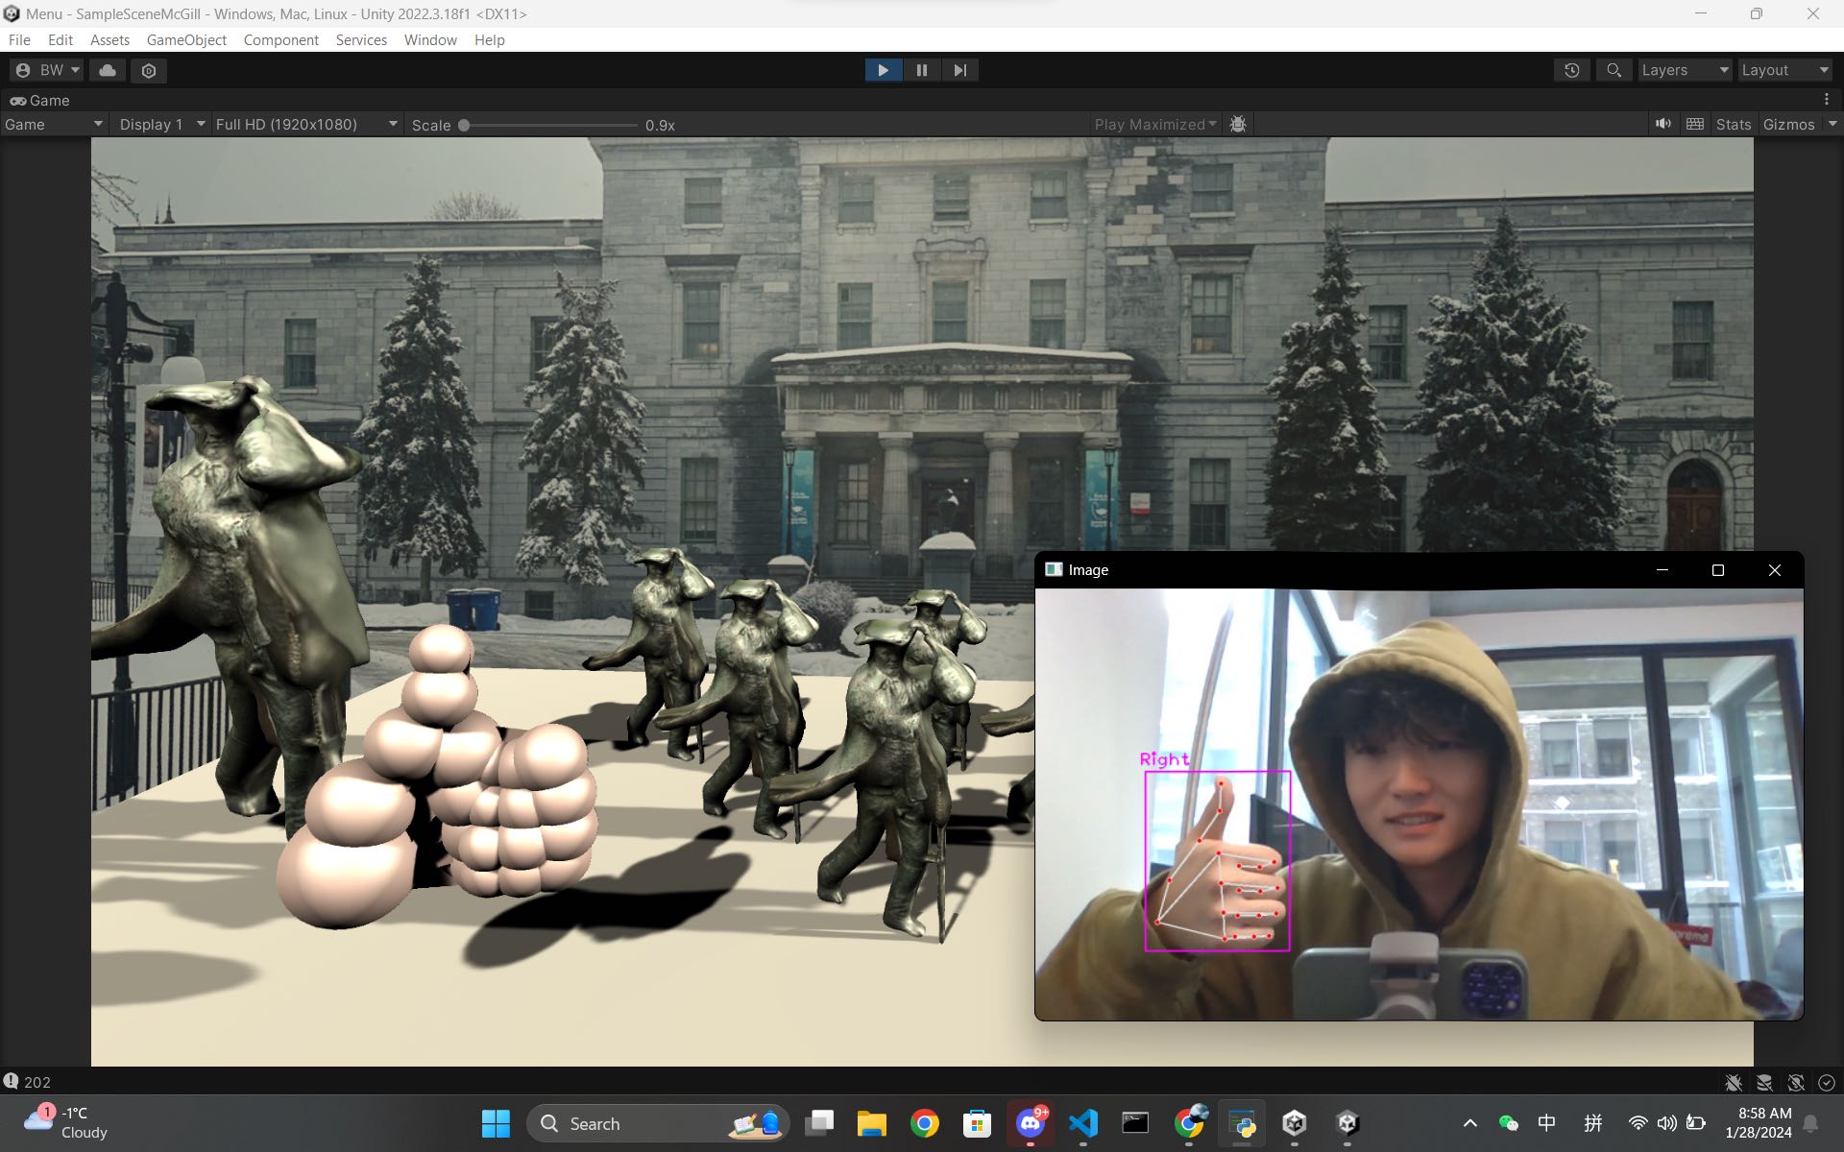Click the Gizmos button
Image resolution: width=1844 pixels, height=1152 pixels.
click(1788, 124)
